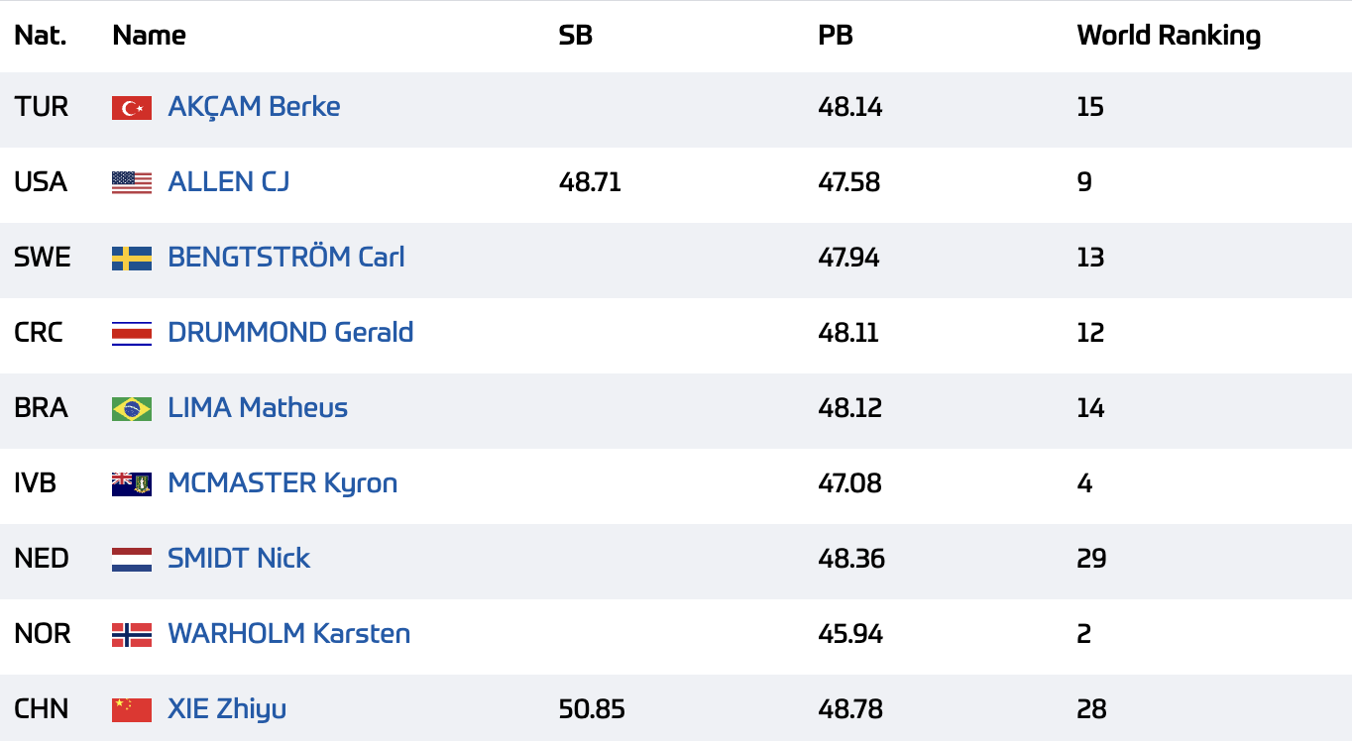Click the Turkey flag icon

pos(132,108)
